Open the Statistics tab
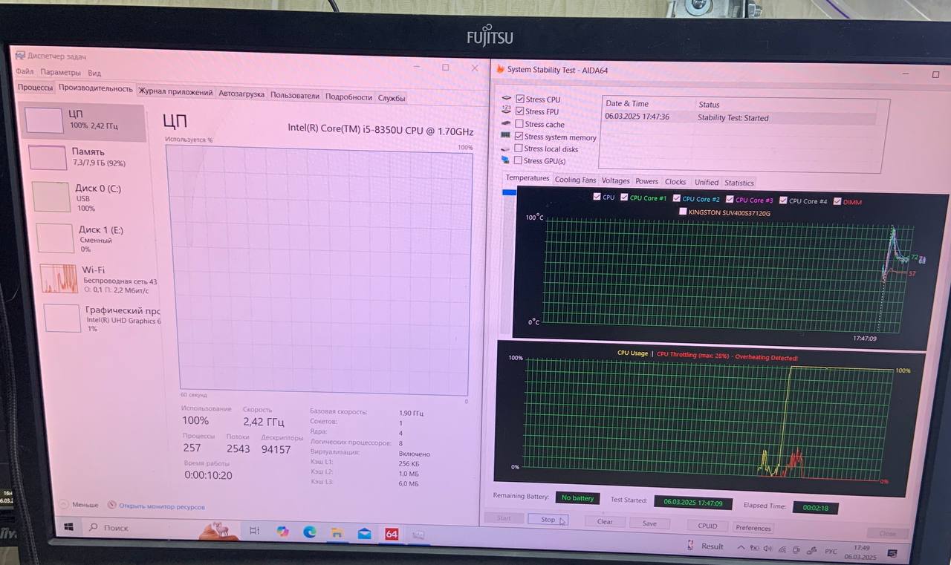 point(739,183)
